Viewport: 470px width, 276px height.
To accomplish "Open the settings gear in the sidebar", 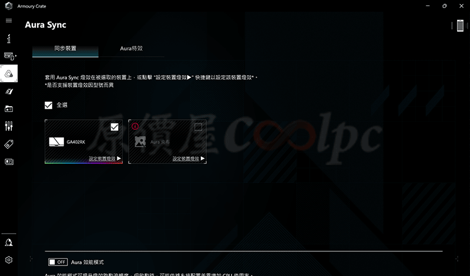I will [x=9, y=260].
